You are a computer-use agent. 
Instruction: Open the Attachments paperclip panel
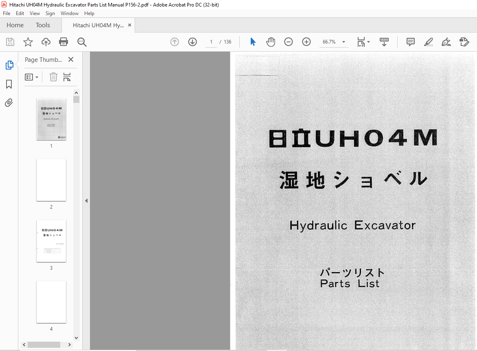point(9,103)
